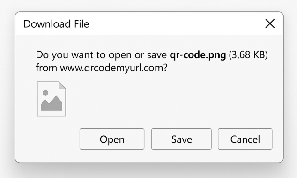Screen dimensions: 297x178
Task: Save the qr-code.png download
Action: pos(181,139)
